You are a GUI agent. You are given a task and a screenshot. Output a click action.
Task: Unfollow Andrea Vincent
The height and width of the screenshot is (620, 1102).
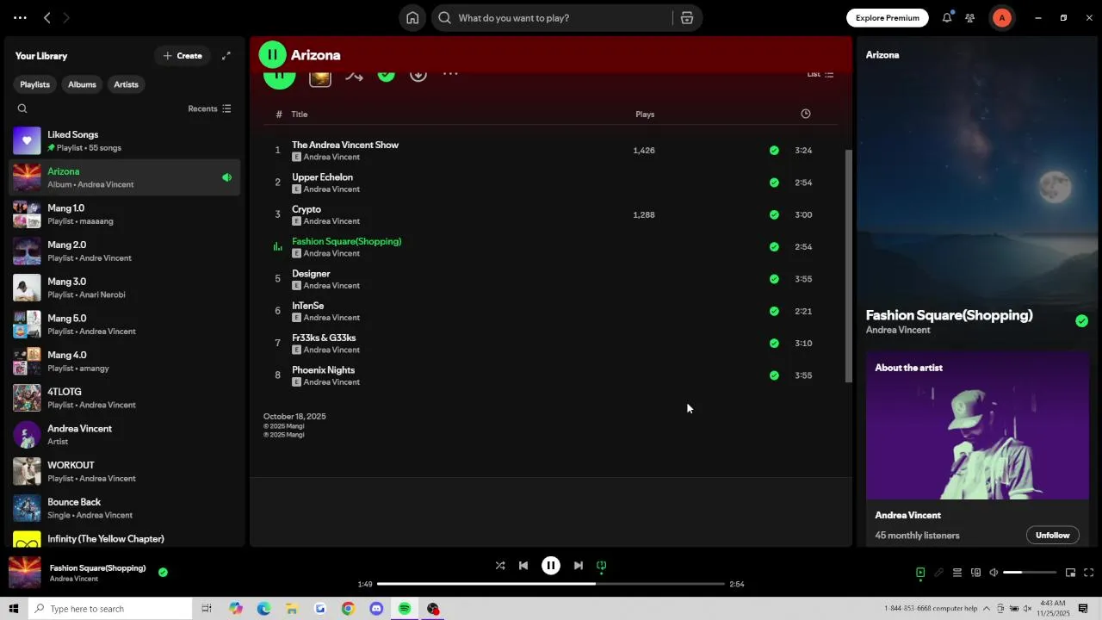[x=1052, y=536]
